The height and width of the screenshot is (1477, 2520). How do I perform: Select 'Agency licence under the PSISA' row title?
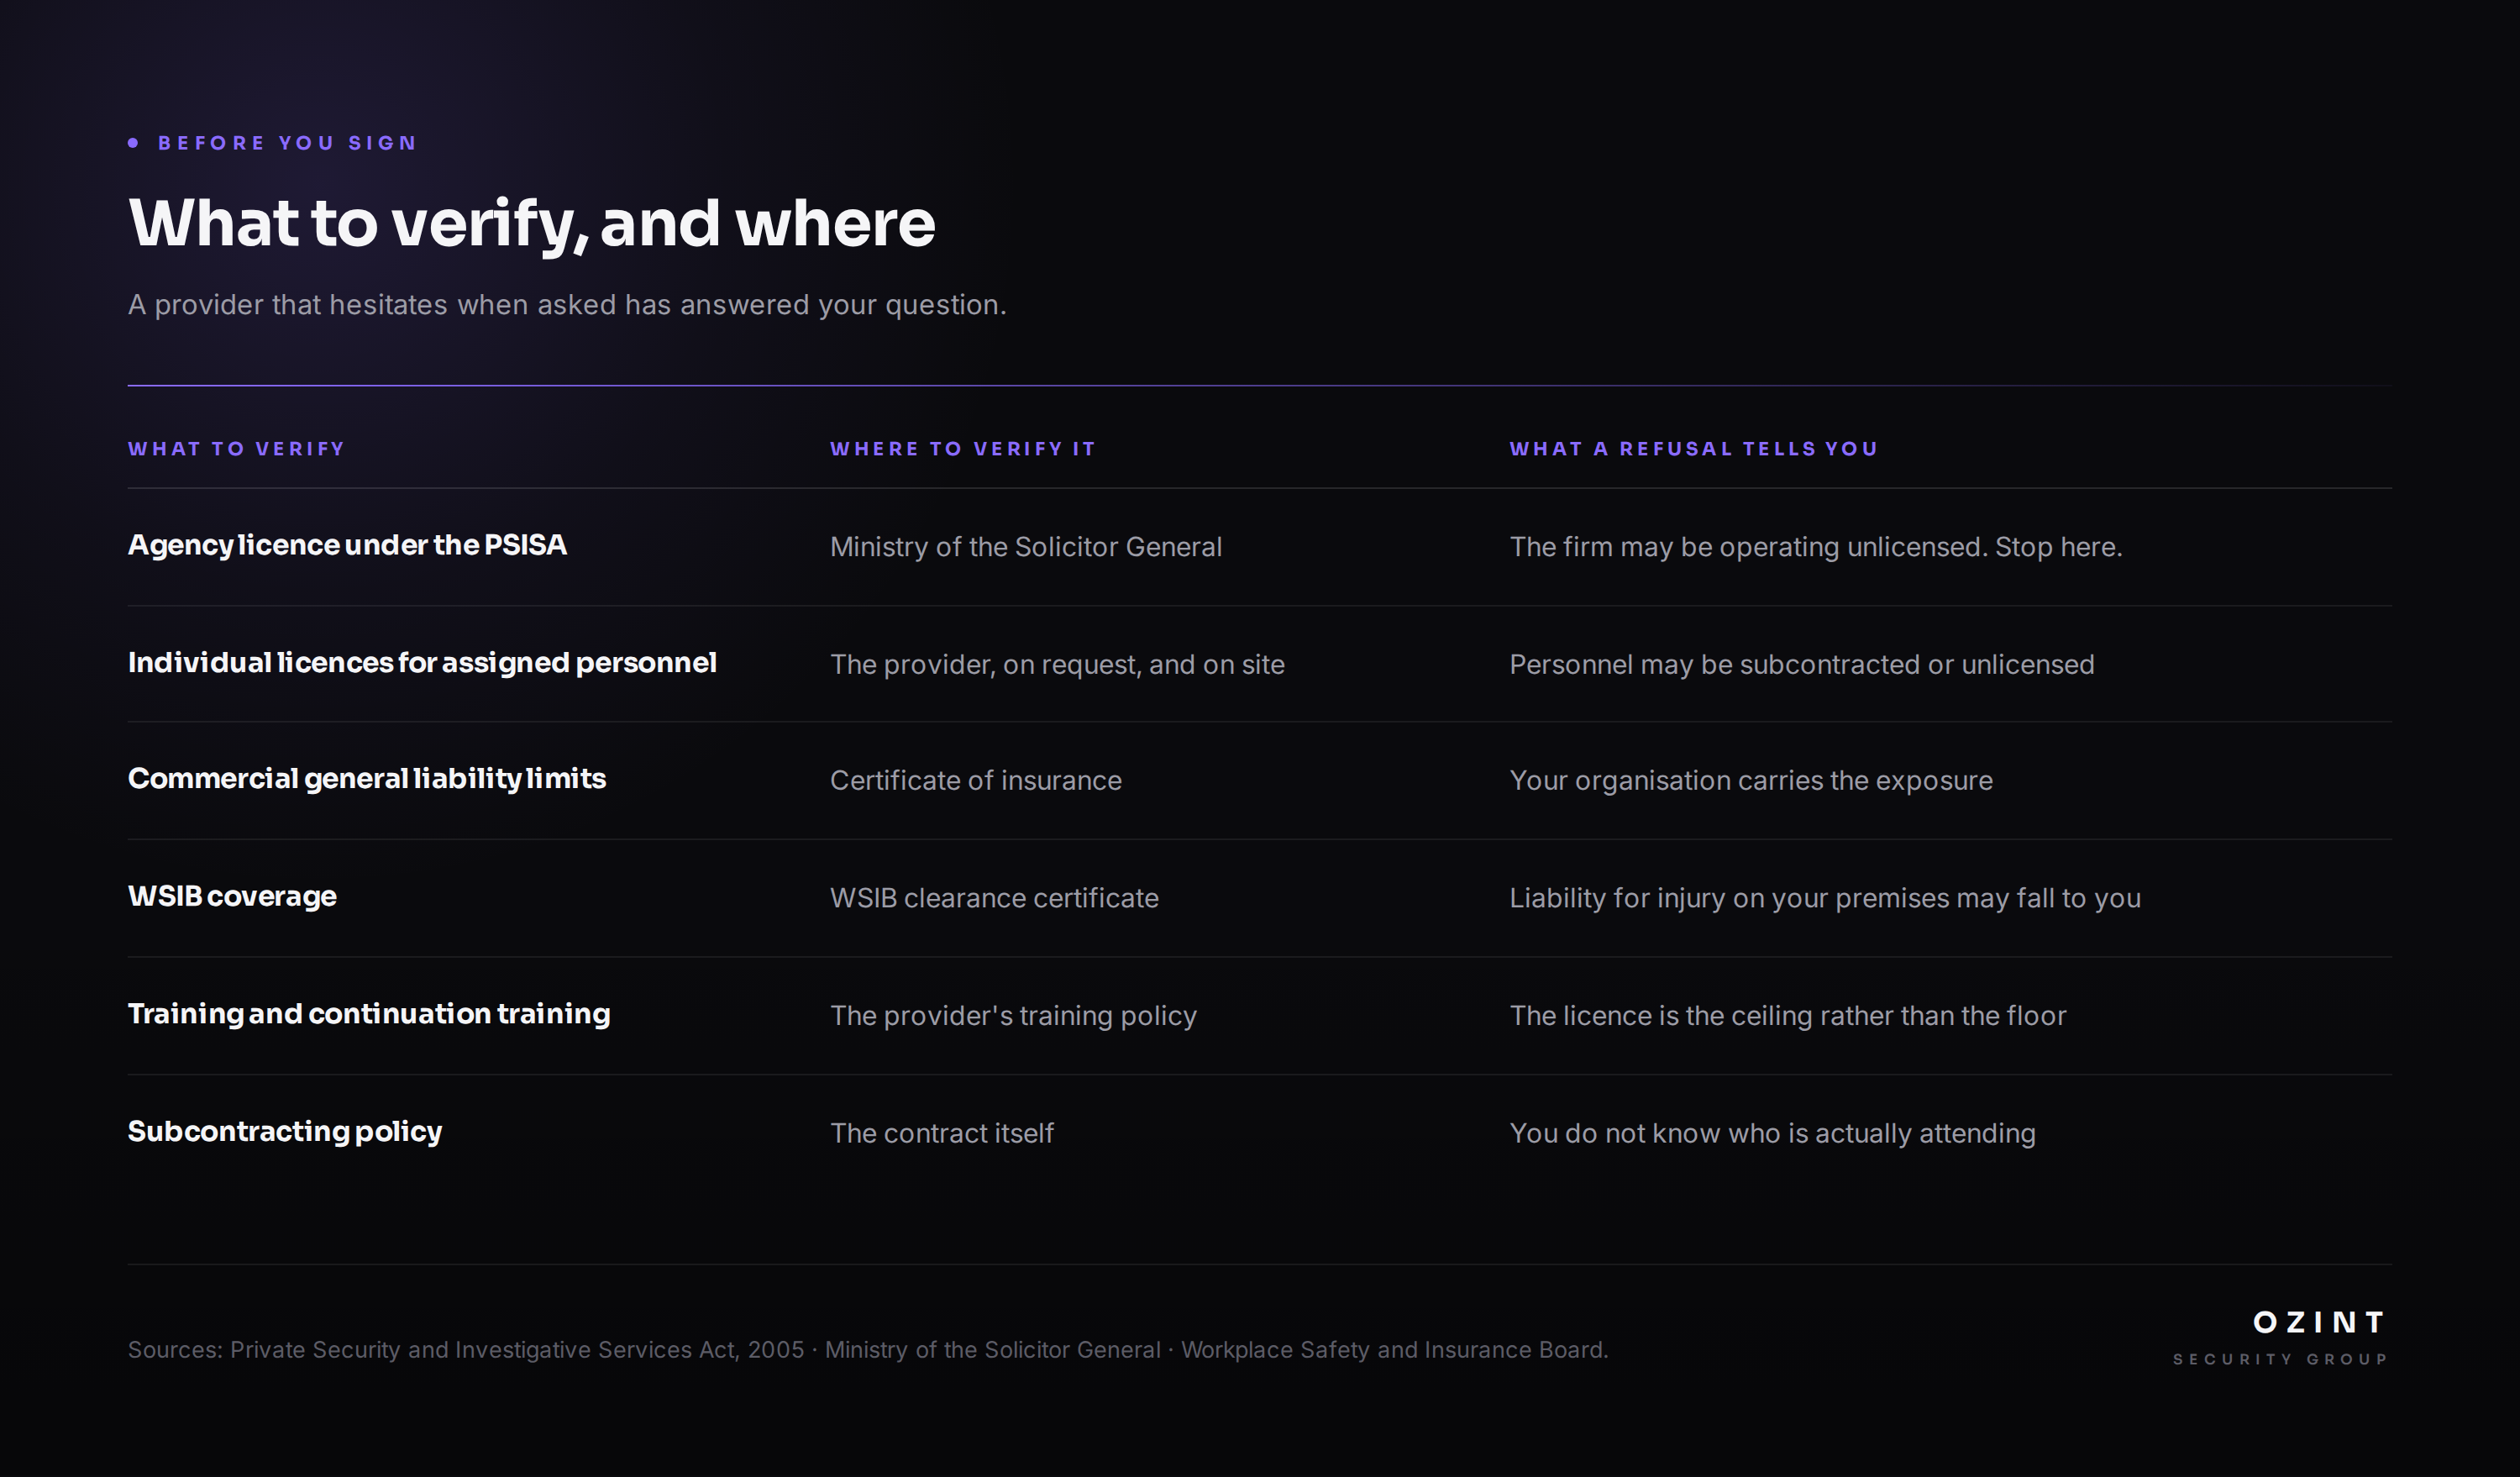347,546
